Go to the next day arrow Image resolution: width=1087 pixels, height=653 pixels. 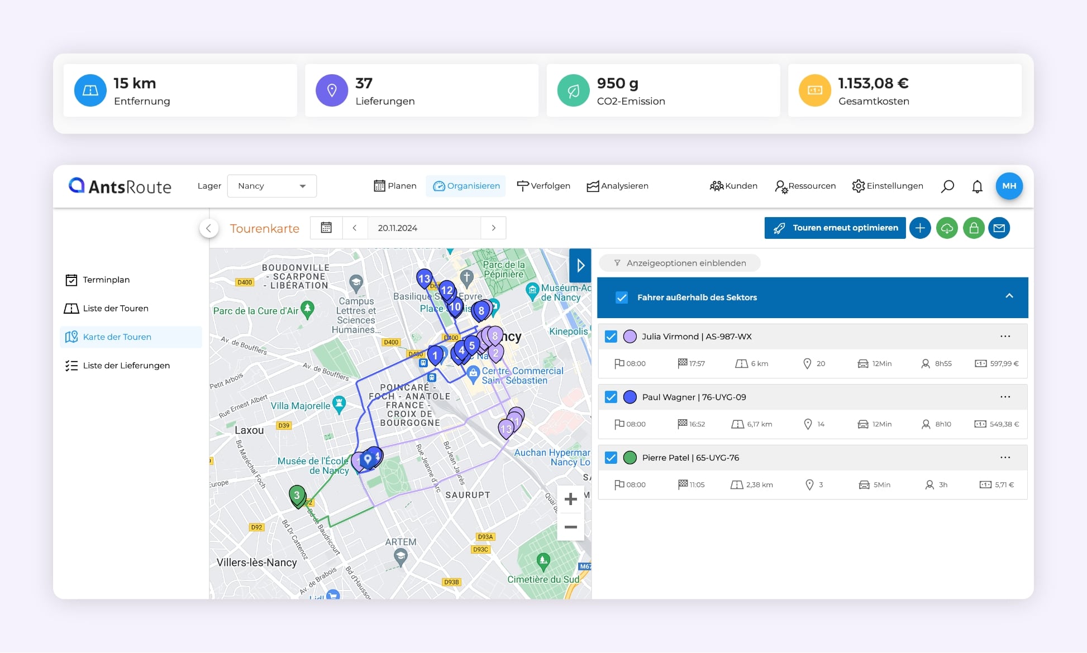click(493, 228)
